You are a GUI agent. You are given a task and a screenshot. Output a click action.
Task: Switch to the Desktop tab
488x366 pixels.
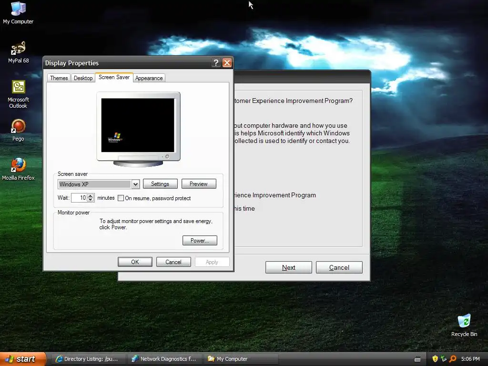pos(83,78)
